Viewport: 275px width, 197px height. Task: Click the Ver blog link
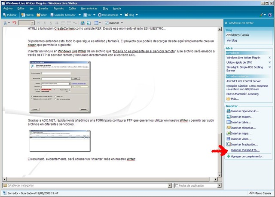click(x=232, y=40)
